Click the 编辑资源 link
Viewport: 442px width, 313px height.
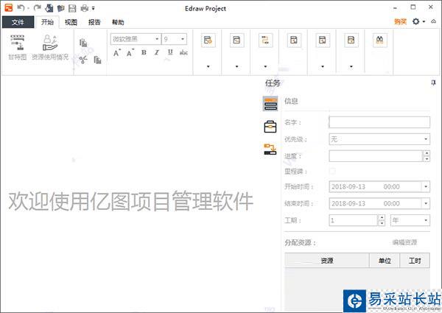pos(404,242)
